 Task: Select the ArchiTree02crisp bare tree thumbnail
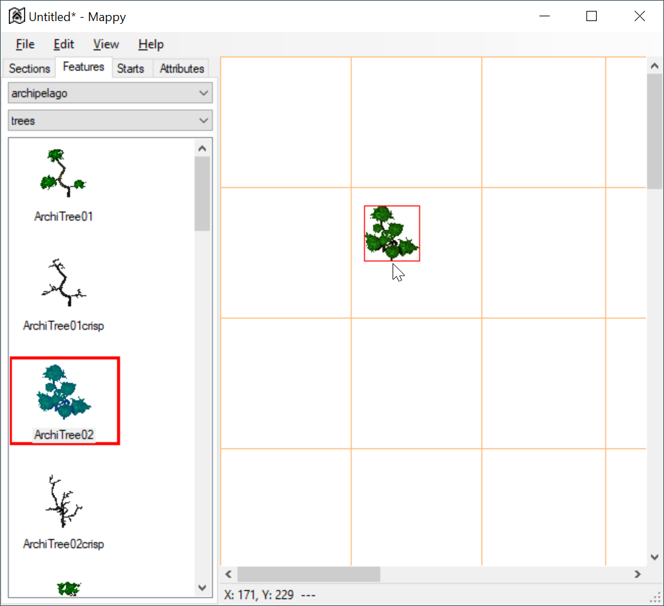[x=63, y=501]
